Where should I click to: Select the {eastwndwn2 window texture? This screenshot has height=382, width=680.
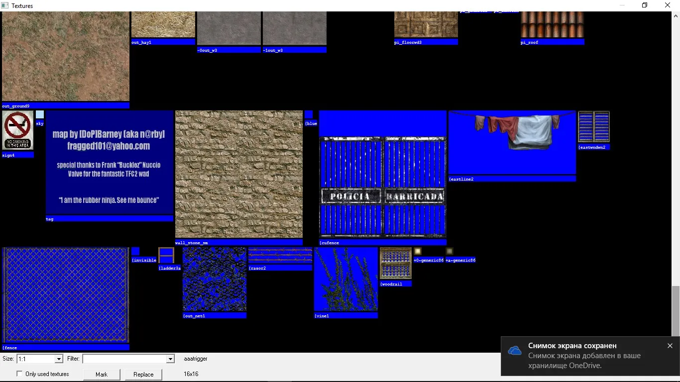[x=593, y=127]
